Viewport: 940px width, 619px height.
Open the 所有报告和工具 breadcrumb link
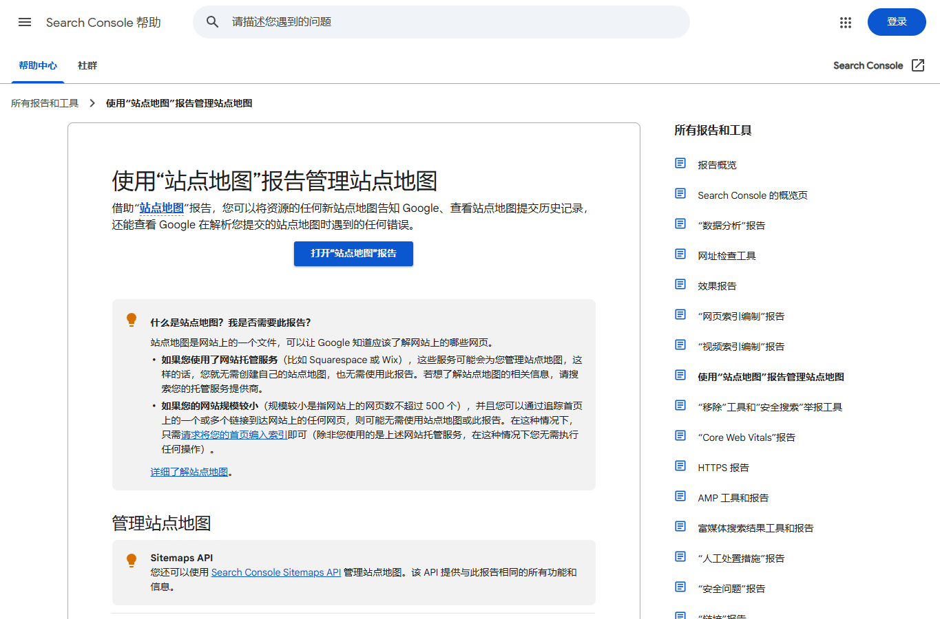45,103
